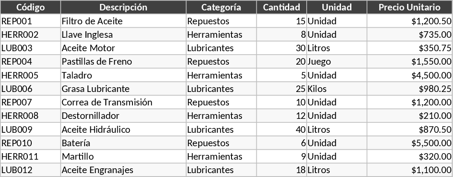The height and width of the screenshot is (177, 453).
Task: Select the Aceite Motor cell
Action: pos(123,48)
